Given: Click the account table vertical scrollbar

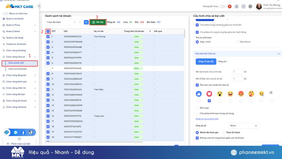Looking at the screenshot, I should [x=185, y=34].
